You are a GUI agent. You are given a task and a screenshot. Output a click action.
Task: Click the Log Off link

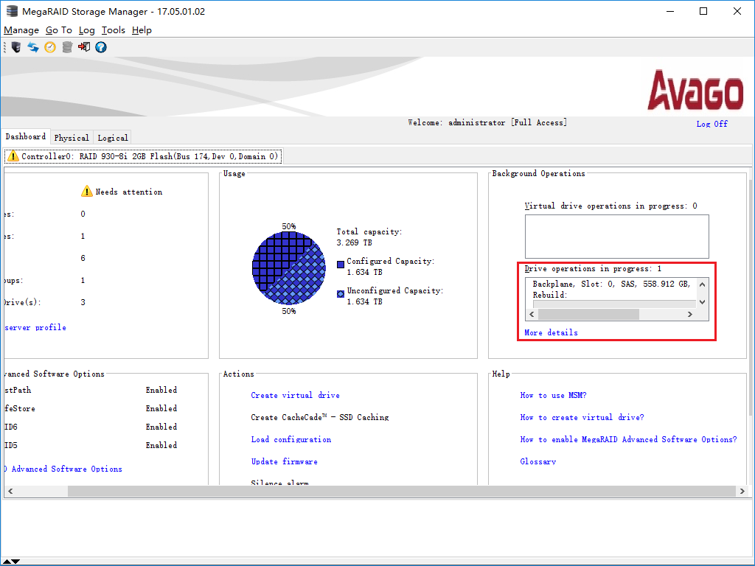[x=711, y=124]
